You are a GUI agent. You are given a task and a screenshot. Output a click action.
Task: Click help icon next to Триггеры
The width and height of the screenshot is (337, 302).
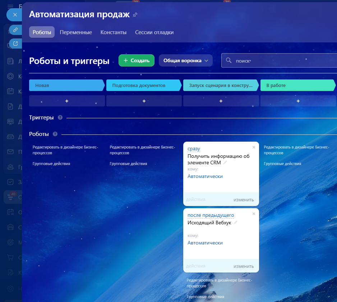tap(60, 118)
